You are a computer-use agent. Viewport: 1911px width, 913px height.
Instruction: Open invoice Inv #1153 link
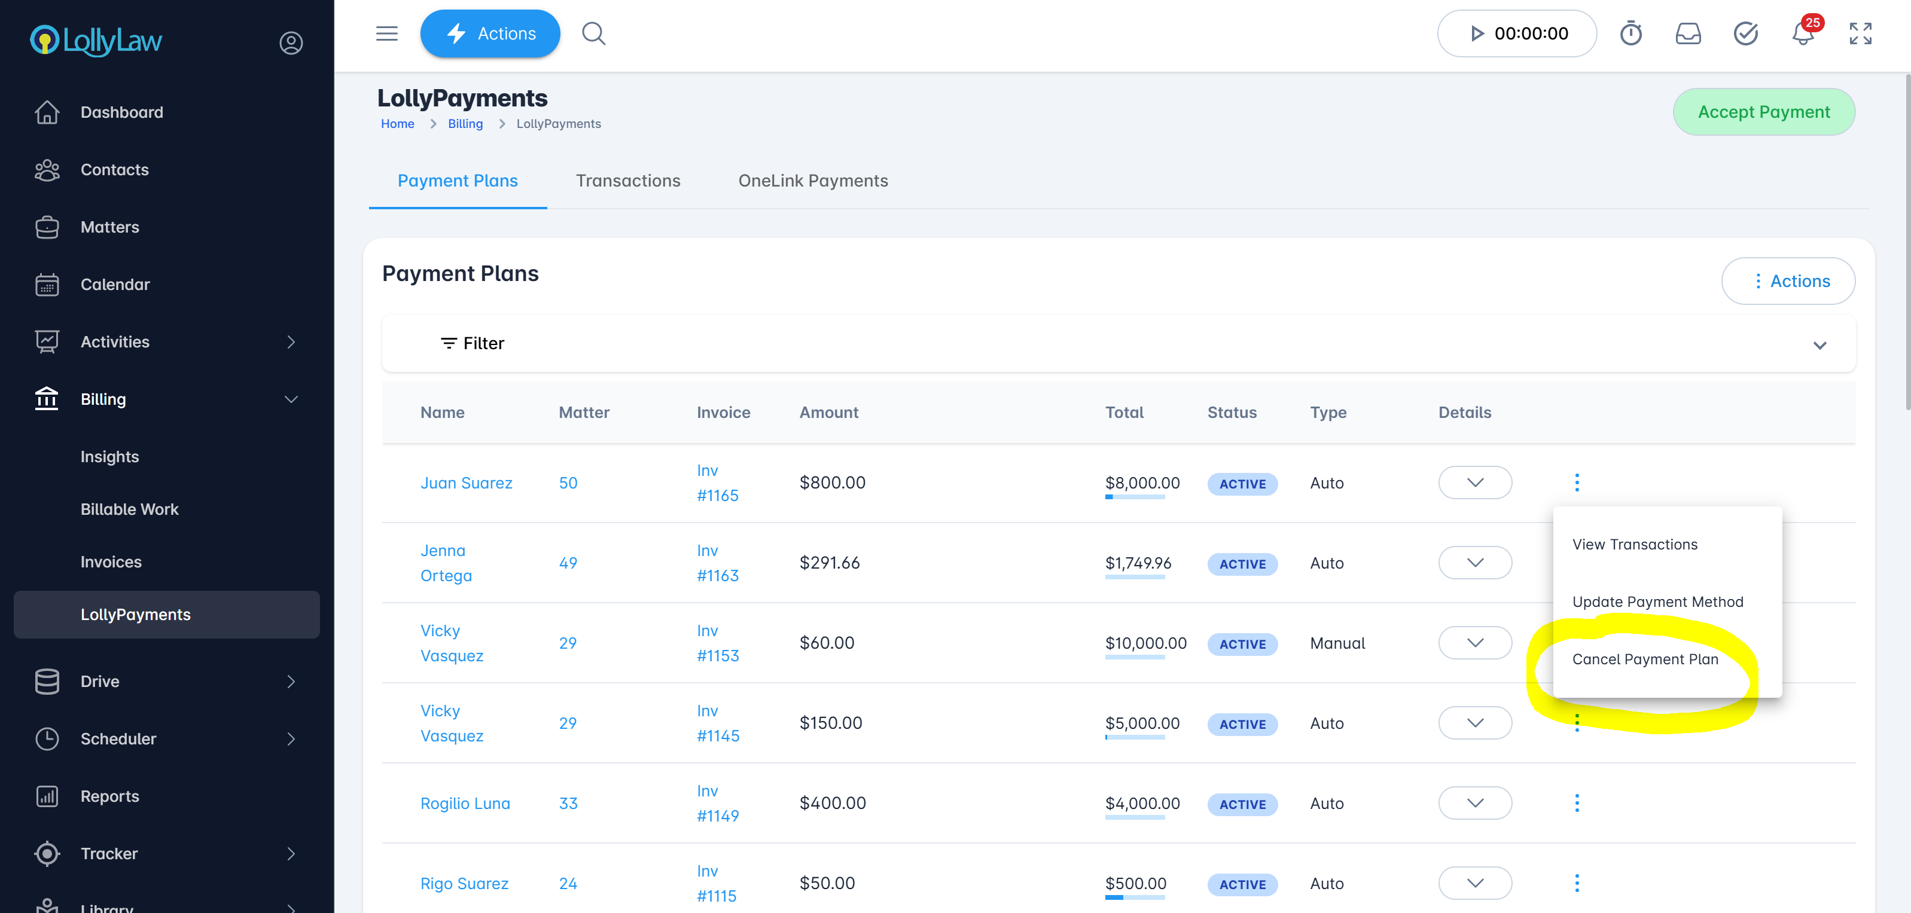click(717, 643)
